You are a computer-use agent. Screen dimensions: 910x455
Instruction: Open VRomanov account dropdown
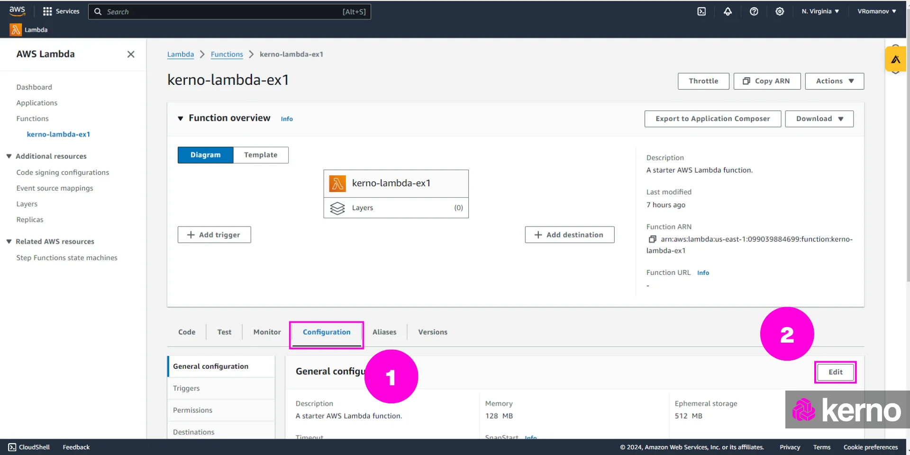click(876, 11)
